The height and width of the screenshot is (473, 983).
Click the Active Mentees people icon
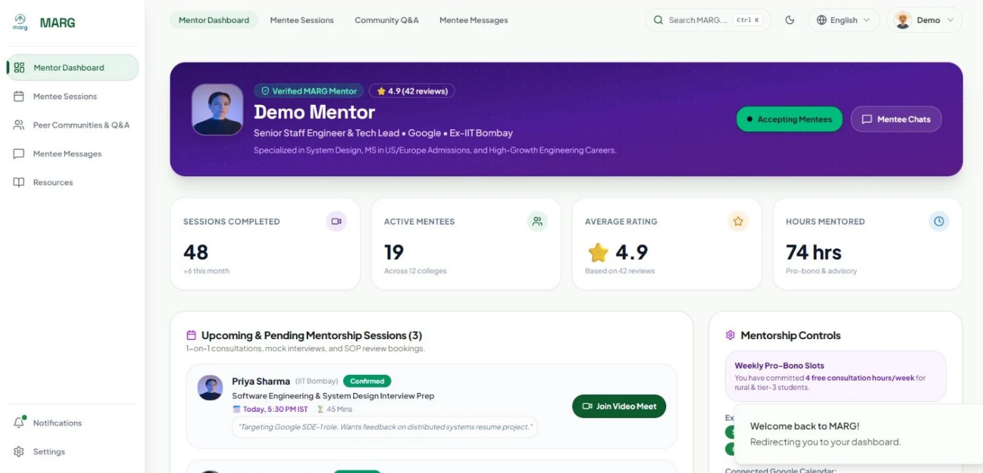(x=537, y=221)
